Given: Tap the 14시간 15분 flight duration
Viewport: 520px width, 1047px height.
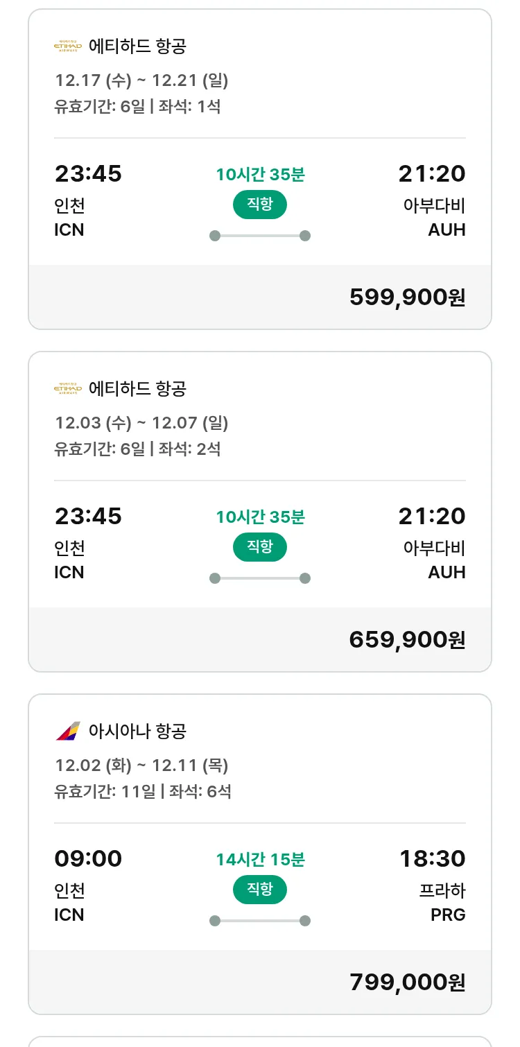Looking at the screenshot, I should tap(260, 860).
